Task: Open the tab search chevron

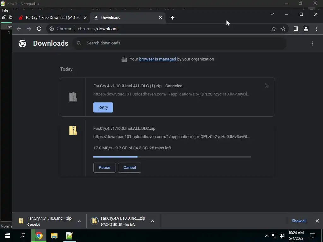Action: tap(272, 14)
